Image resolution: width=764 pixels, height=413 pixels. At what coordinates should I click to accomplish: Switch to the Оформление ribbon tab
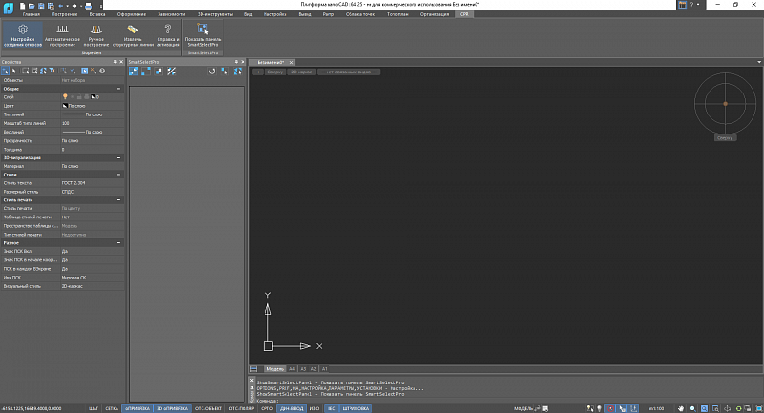point(132,14)
